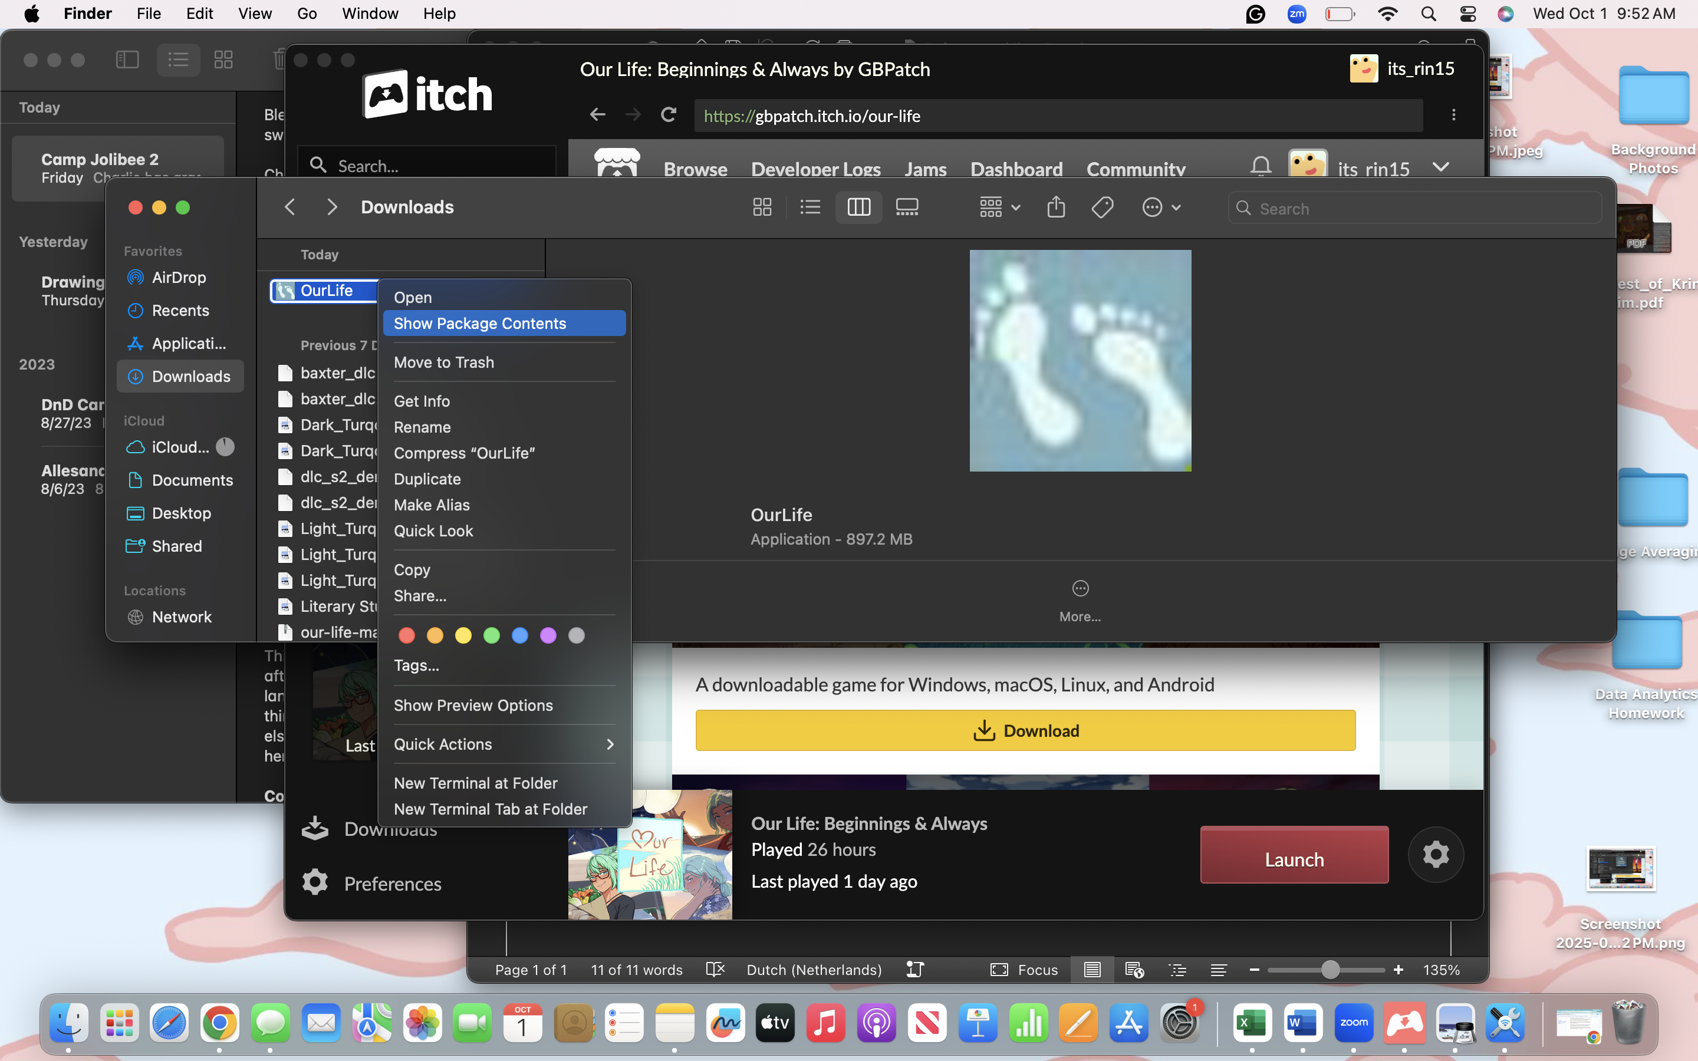The height and width of the screenshot is (1061, 1698).
Task: Click the itch notification bell icon
Action: (1260, 167)
